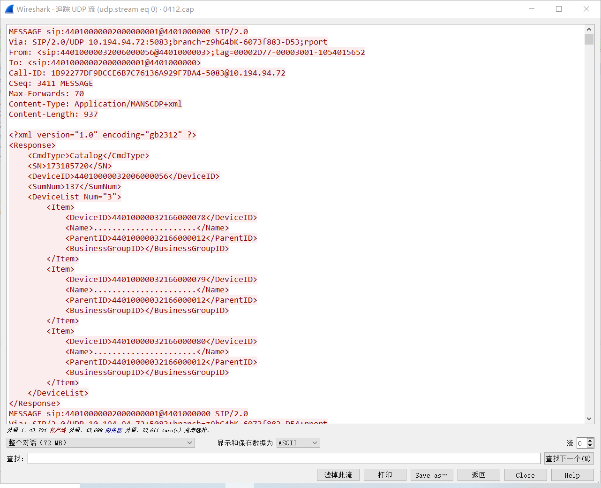Viewport: 601px width, 488px height.
Task: Click the 服务器 label in status text
Action: pos(113,430)
